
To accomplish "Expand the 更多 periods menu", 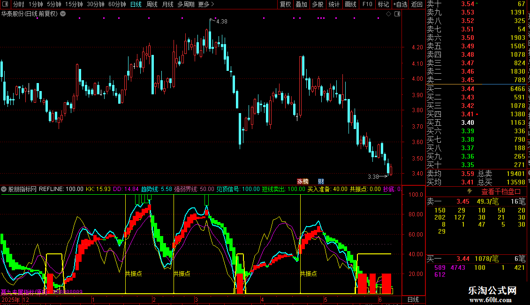I will pyautogui.click(x=206, y=4).
